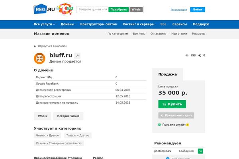The height and width of the screenshot is (159, 239).
Task: Open the Сервисы menu item
Action: (180, 24)
